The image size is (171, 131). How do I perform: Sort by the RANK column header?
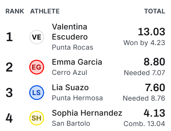[15, 11]
